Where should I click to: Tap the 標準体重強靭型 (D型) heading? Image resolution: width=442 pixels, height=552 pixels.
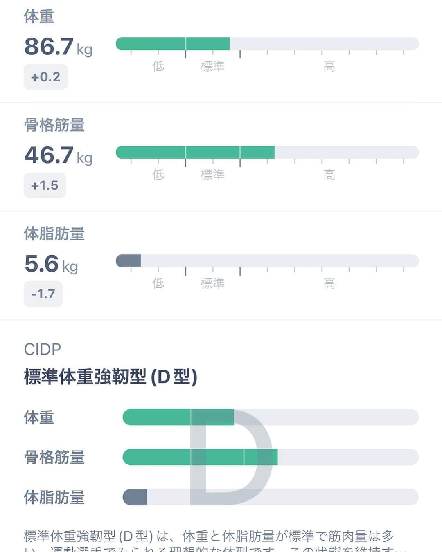[x=110, y=377]
